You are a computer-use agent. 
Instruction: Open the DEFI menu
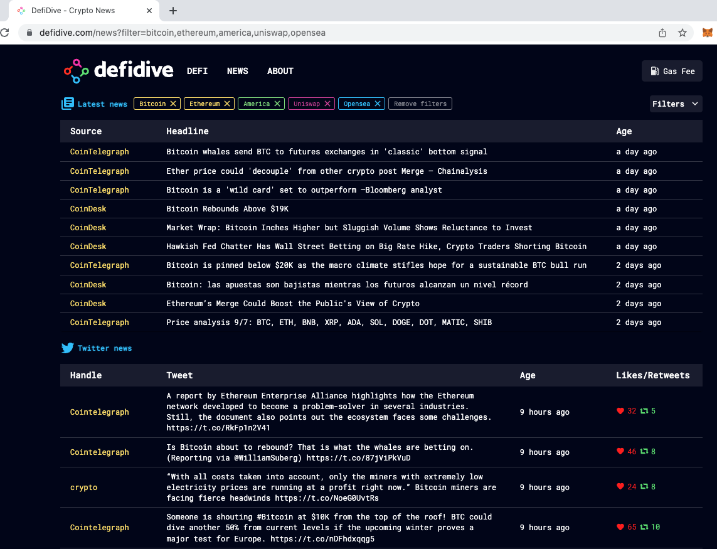[197, 71]
